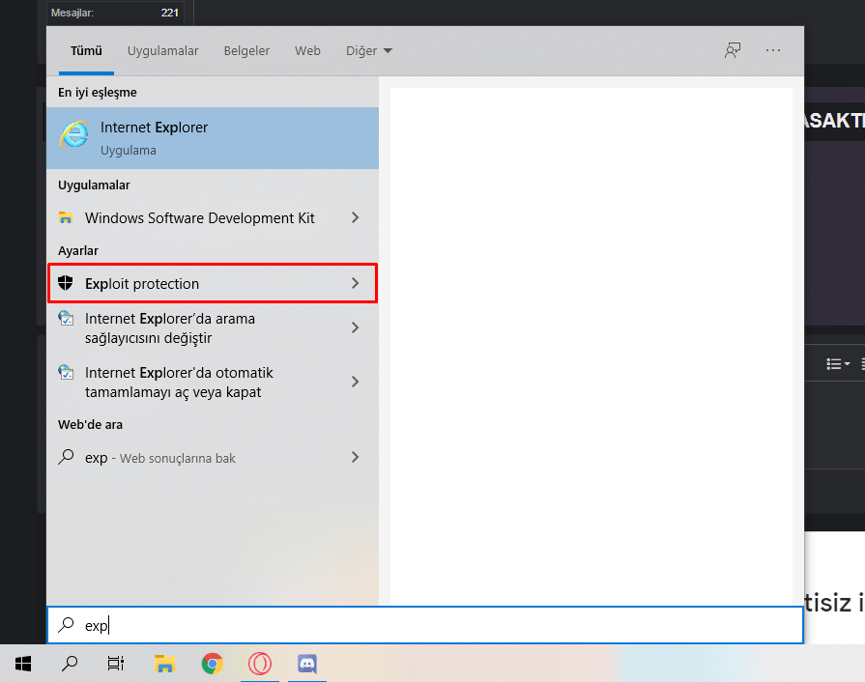The image size is (865, 682).
Task: Click the icon beside 'arama sağlayıcısını değiştir'
Action: click(66, 319)
